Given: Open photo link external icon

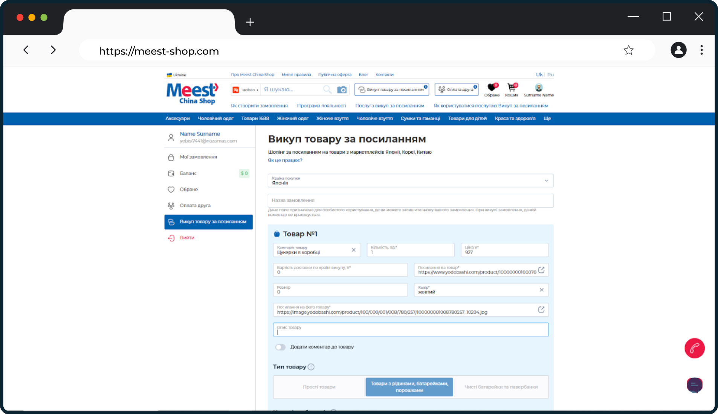Looking at the screenshot, I should point(541,309).
